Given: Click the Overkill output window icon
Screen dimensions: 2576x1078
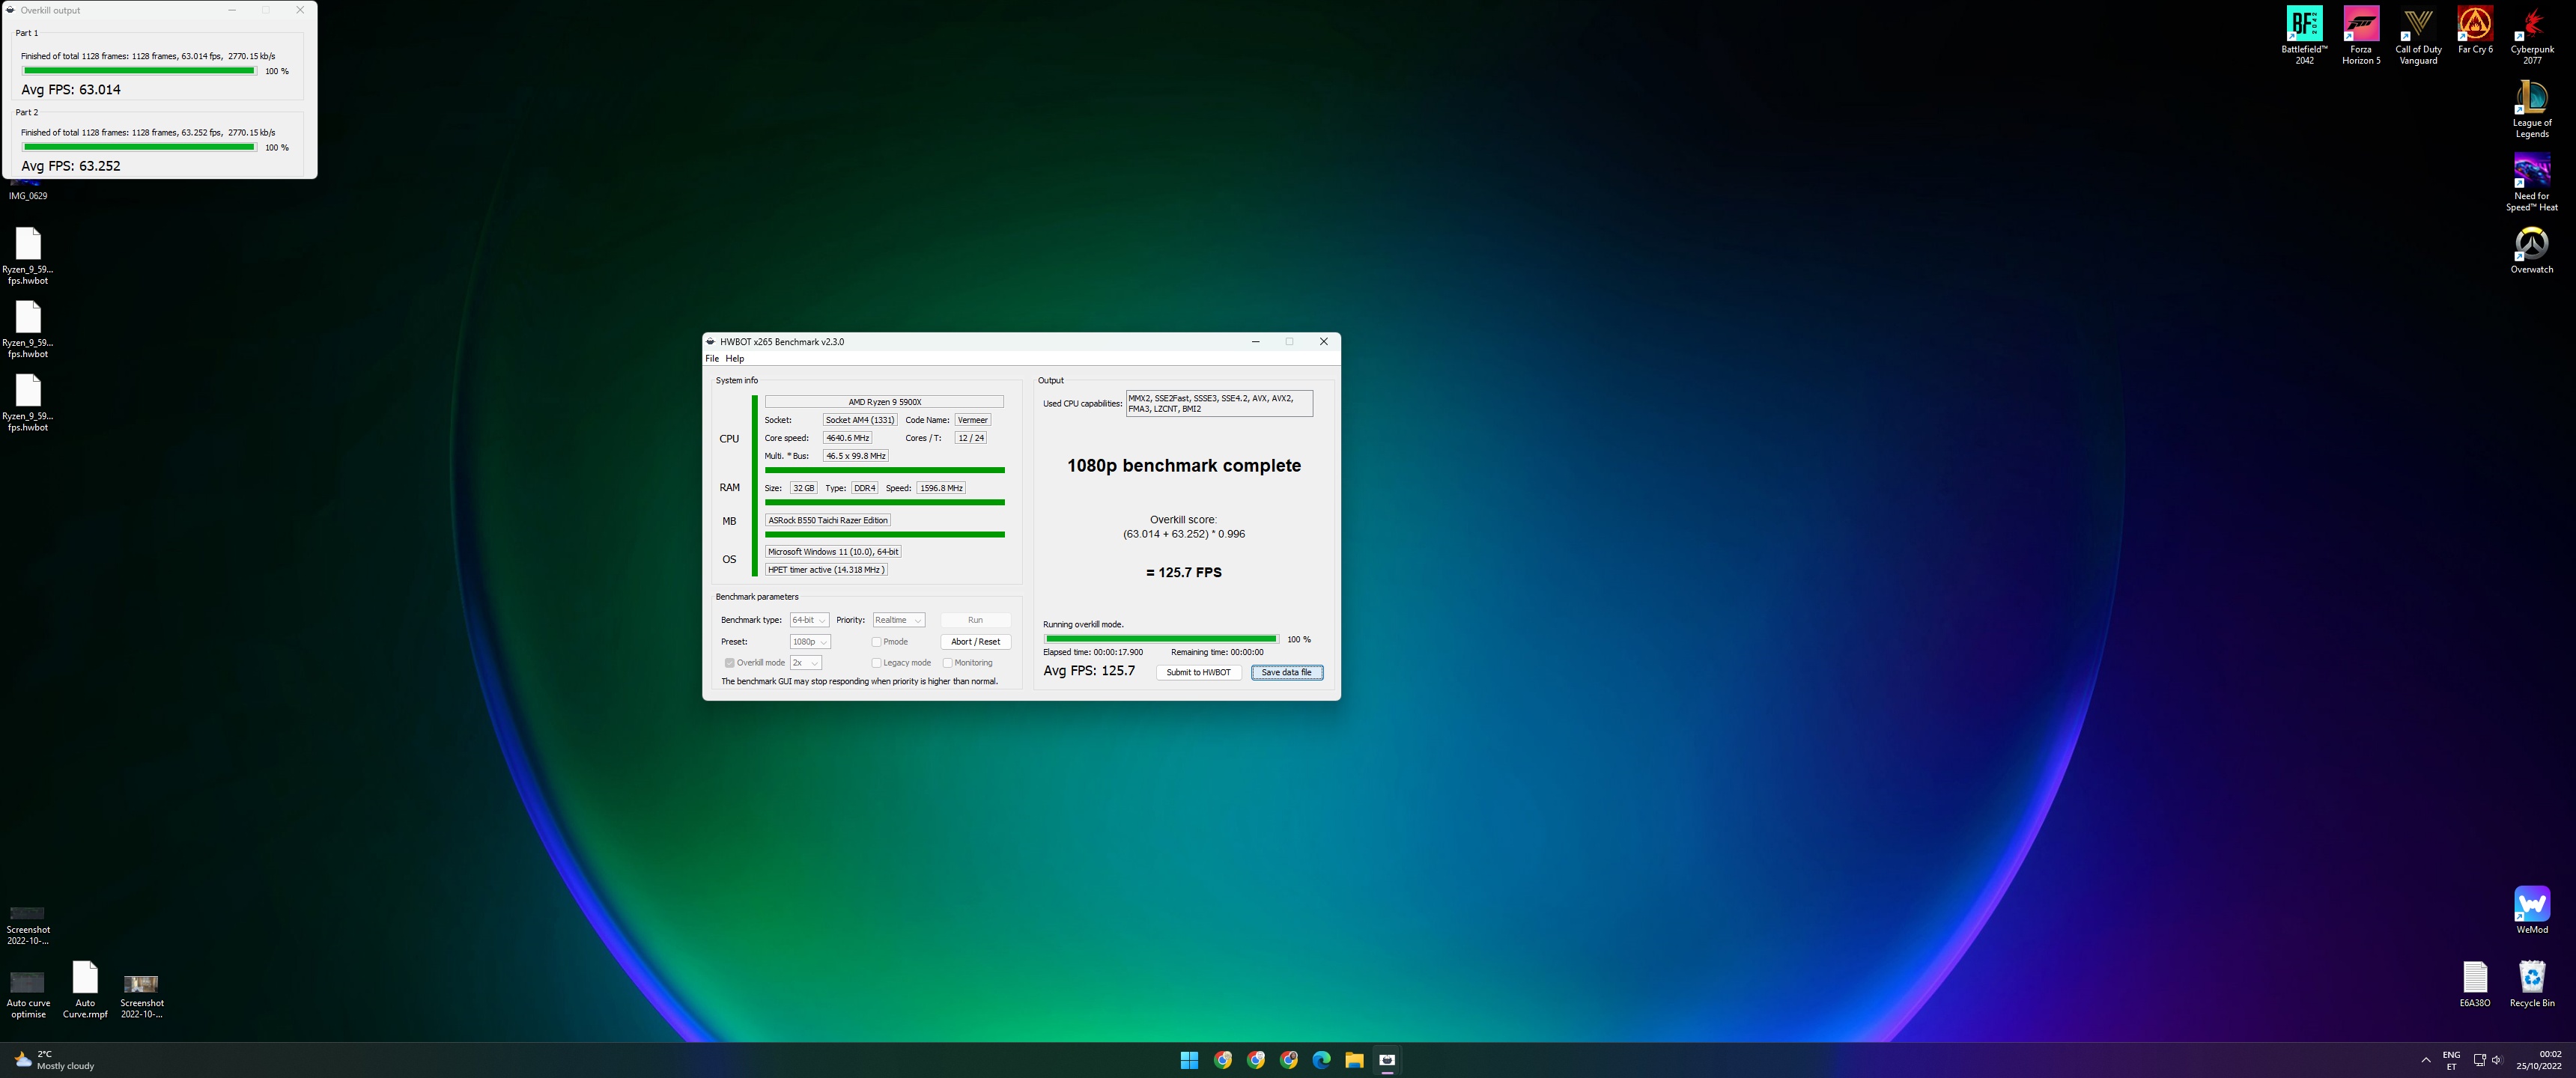Looking at the screenshot, I should (x=11, y=10).
